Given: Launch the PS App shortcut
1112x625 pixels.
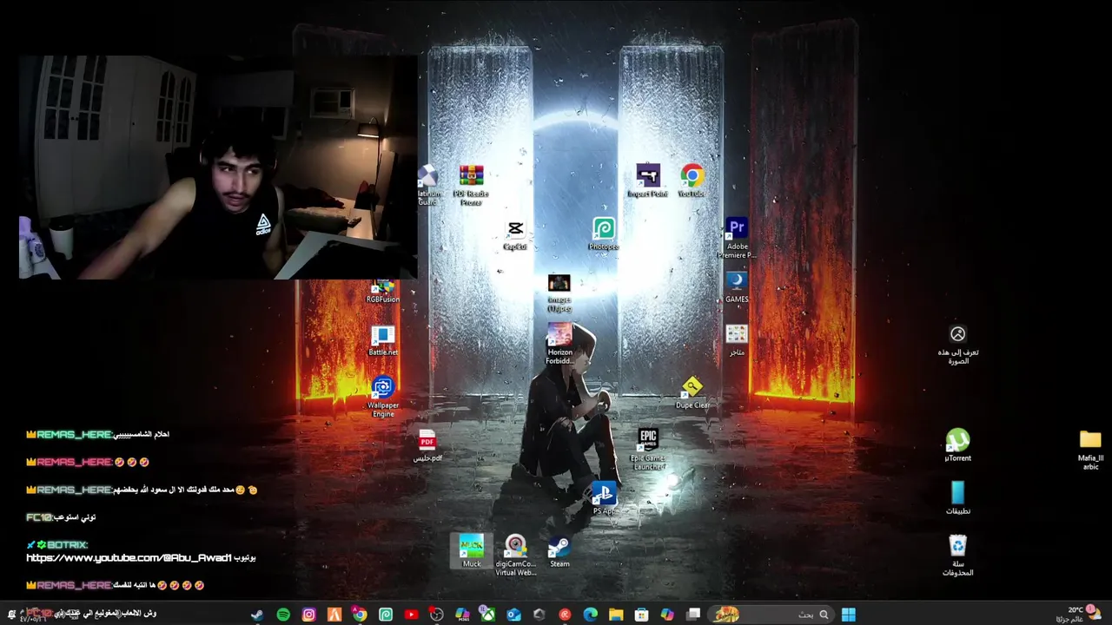Looking at the screenshot, I should tap(604, 499).
